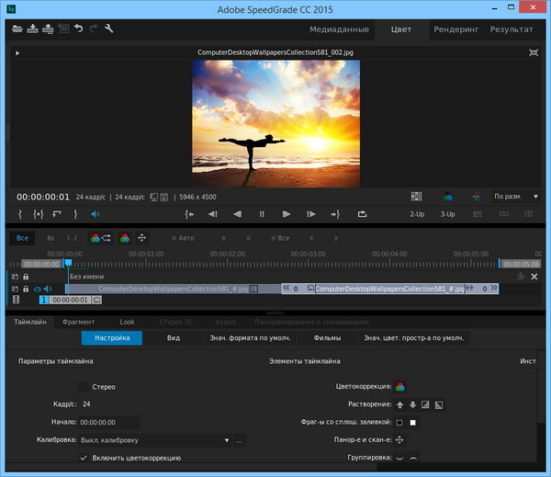
Task: Select the 2-Up view button
Action: pos(417,214)
